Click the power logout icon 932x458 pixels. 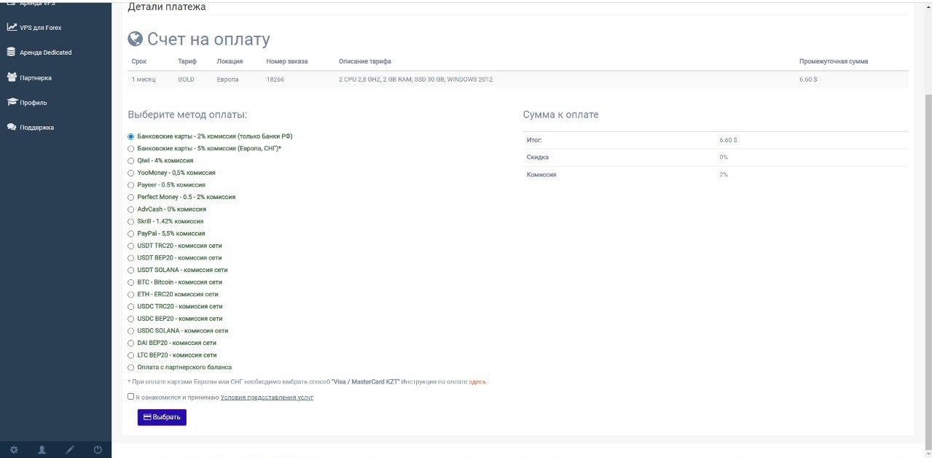coord(98,450)
